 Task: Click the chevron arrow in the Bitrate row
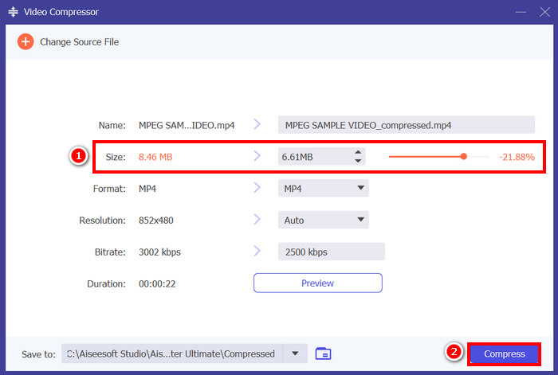coord(257,252)
